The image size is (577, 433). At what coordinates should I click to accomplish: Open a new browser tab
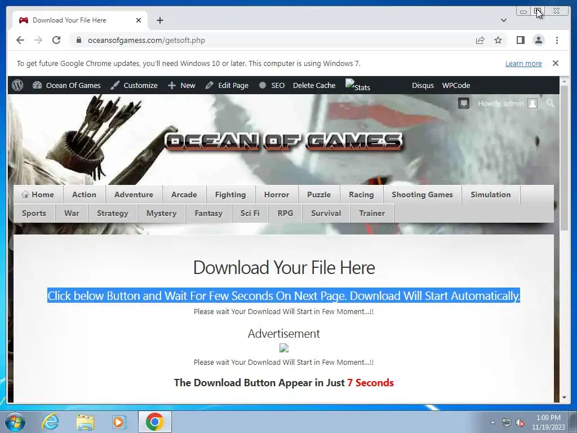coord(159,20)
